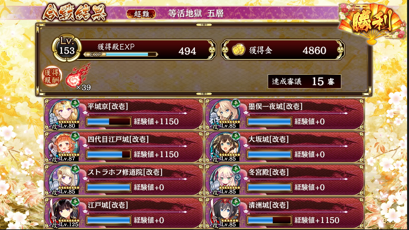Click the gold coin icon beside 獲得金
The height and width of the screenshot is (230, 409).
click(238, 50)
